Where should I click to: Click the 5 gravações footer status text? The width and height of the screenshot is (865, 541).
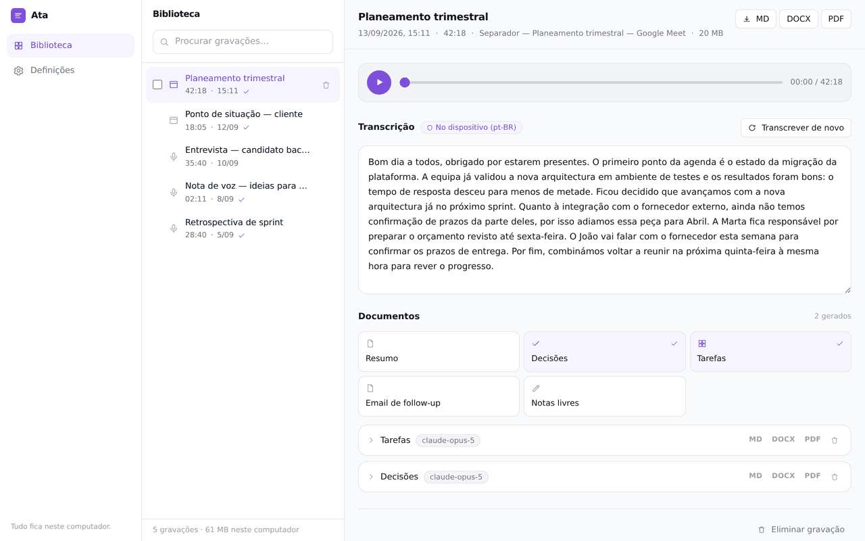(x=226, y=530)
